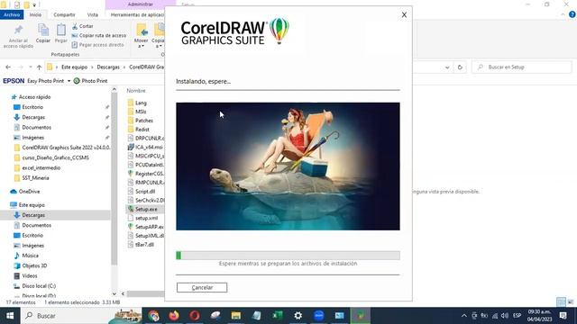Click the Nombre column header
Screen dimensions: 577x324
tap(136, 90)
